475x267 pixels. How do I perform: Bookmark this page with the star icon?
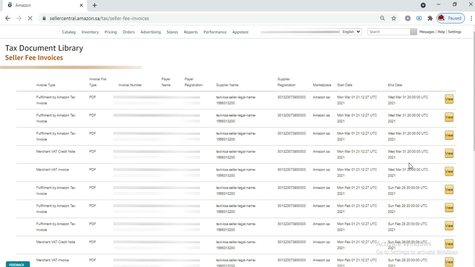click(x=394, y=18)
